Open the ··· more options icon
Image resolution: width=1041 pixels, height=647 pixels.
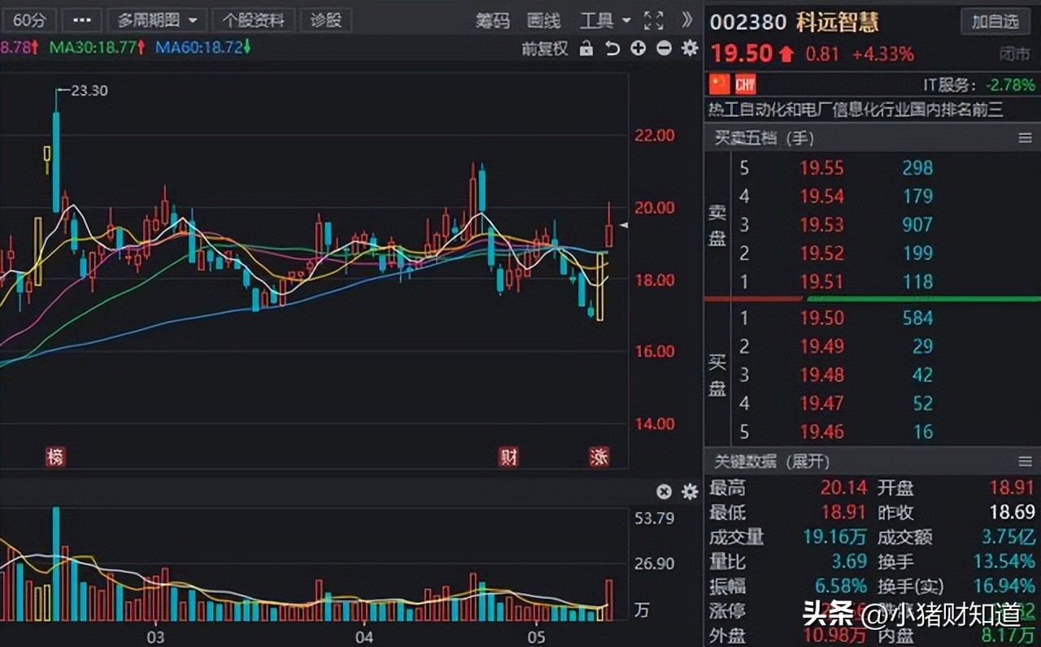[x=81, y=20]
